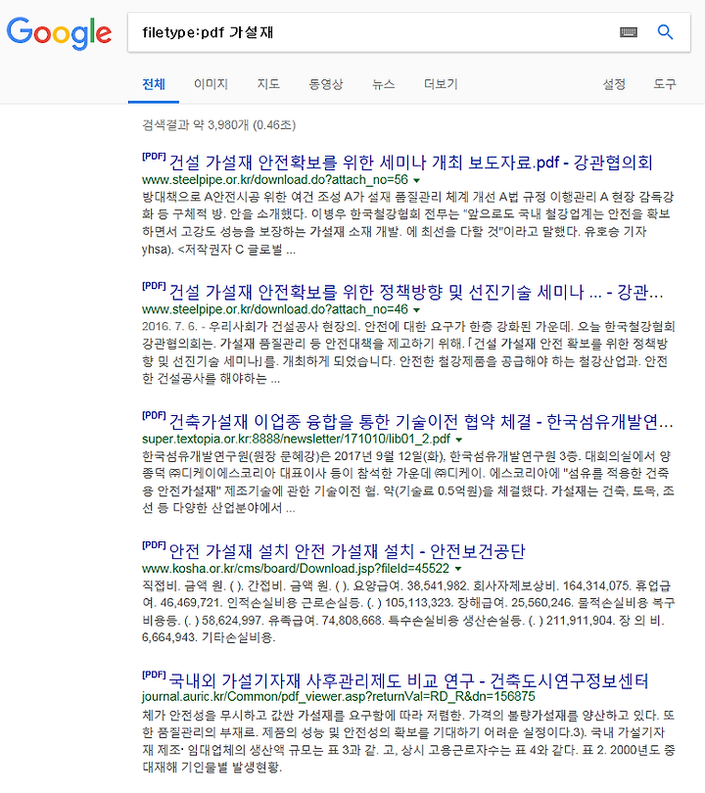Click the Google logo
Image resolution: width=705 pixels, height=793 pixels.
click(x=59, y=33)
